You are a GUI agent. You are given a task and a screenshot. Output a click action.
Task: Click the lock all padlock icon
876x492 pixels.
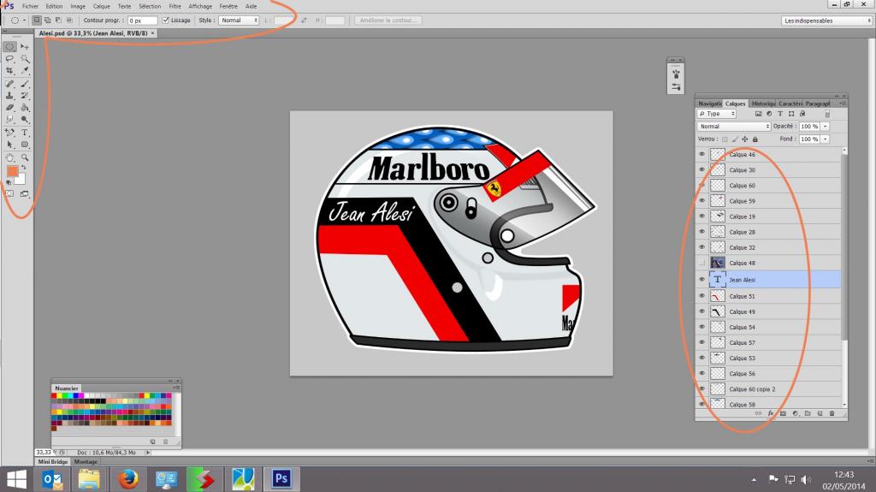click(755, 139)
